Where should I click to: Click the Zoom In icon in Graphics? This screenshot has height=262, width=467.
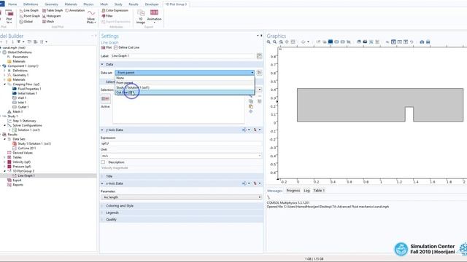[269, 42]
